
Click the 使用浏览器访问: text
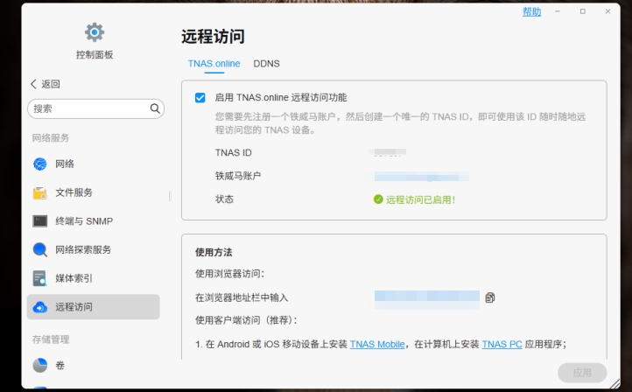pos(229,274)
